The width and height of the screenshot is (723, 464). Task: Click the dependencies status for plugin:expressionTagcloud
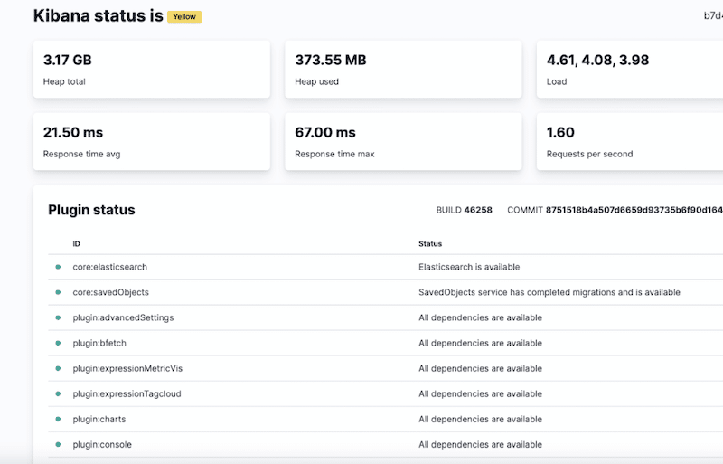coord(480,393)
